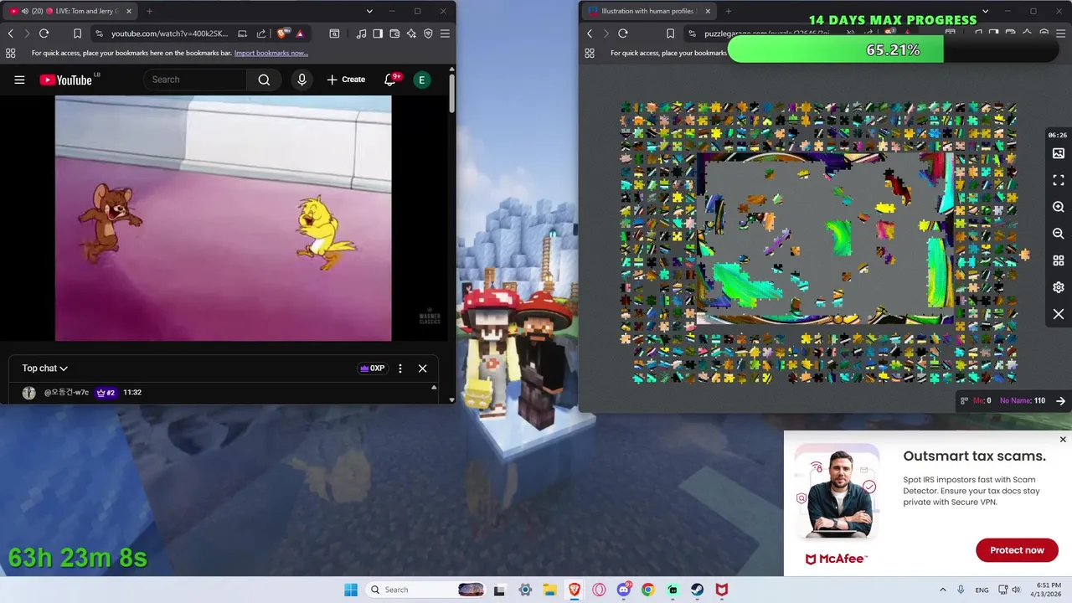Toggle puzzle fullscreen mode

click(1059, 180)
